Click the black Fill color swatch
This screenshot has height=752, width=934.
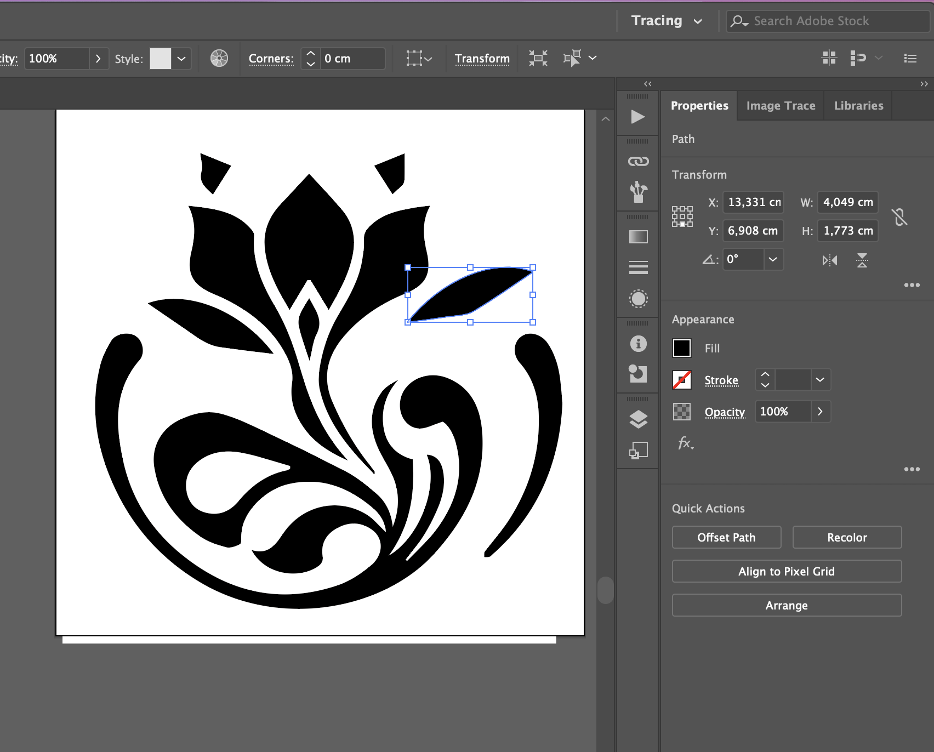(x=682, y=348)
